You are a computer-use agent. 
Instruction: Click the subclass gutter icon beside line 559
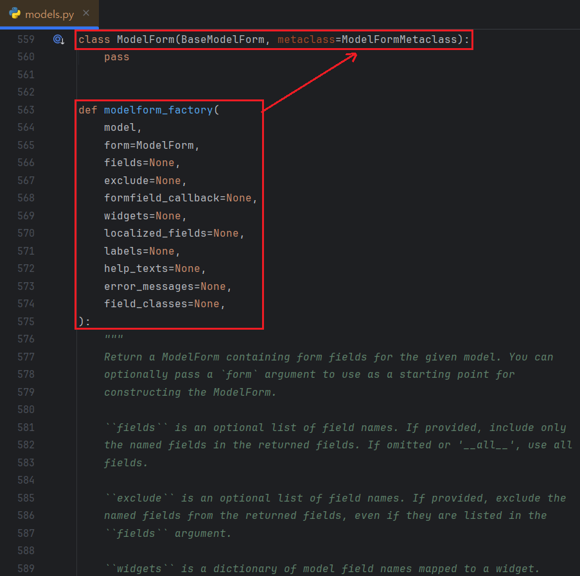(58, 40)
